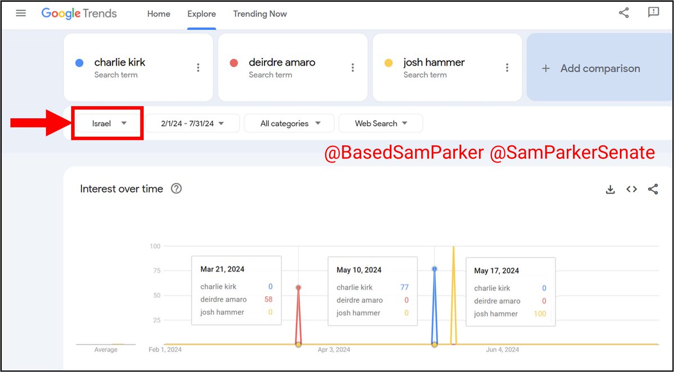The width and height of the screenshot is (674, 372).
Task: Click the Google Trends logo
Action: pos(79,13)
